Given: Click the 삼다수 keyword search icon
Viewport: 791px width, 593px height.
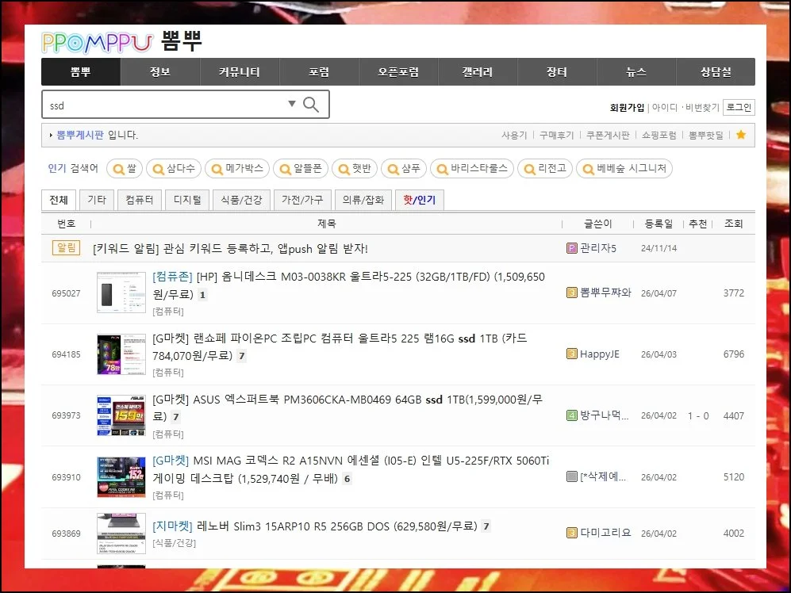Looking at the screenshot, I should coord(158,168).
